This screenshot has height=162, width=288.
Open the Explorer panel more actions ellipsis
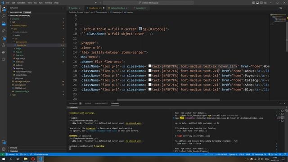click(63, 8)
